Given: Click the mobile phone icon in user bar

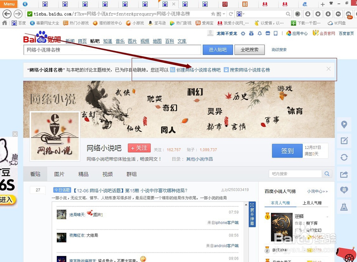Looking at the screenshot, I should (276, 33).
